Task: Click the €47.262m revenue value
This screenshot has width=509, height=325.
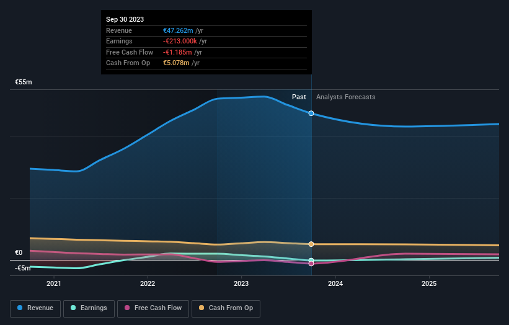Action: 178,30
